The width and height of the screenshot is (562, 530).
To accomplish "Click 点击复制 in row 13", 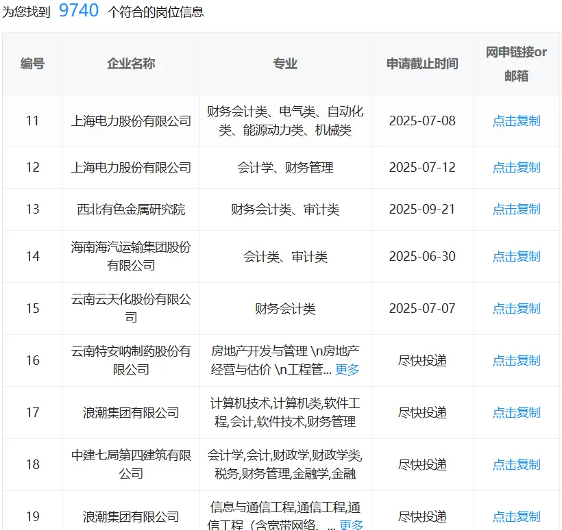I will click(x=516, y=210).
